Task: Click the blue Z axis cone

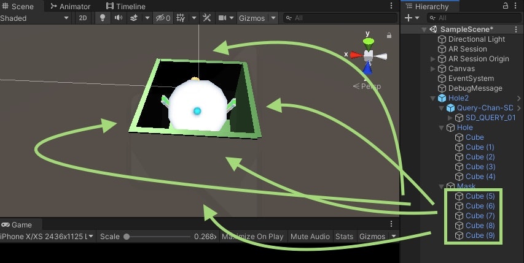Action: 367,67
